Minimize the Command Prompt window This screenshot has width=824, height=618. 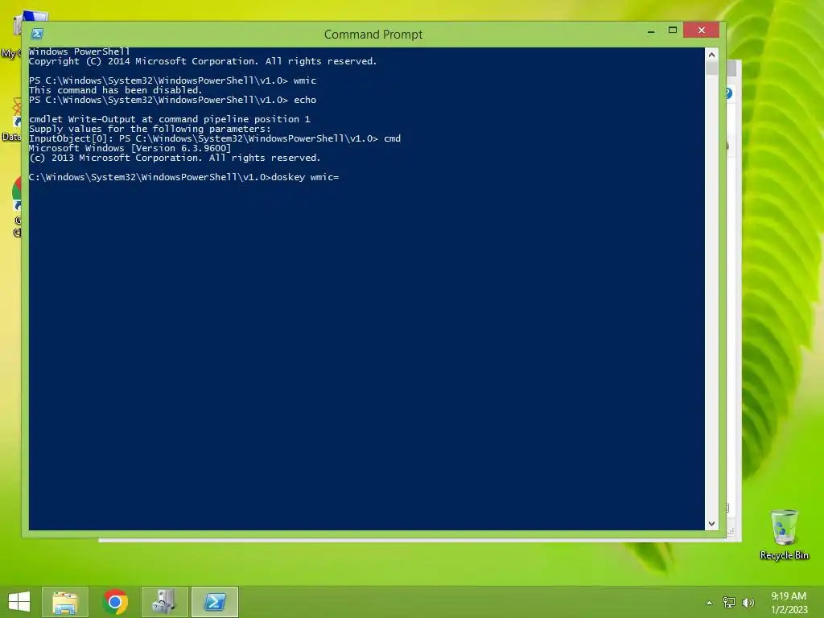click(650, 31)
